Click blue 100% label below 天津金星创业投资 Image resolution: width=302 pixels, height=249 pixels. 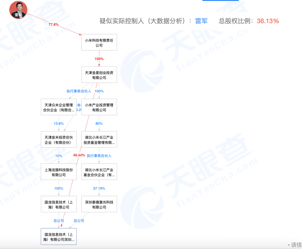point(99,91)
